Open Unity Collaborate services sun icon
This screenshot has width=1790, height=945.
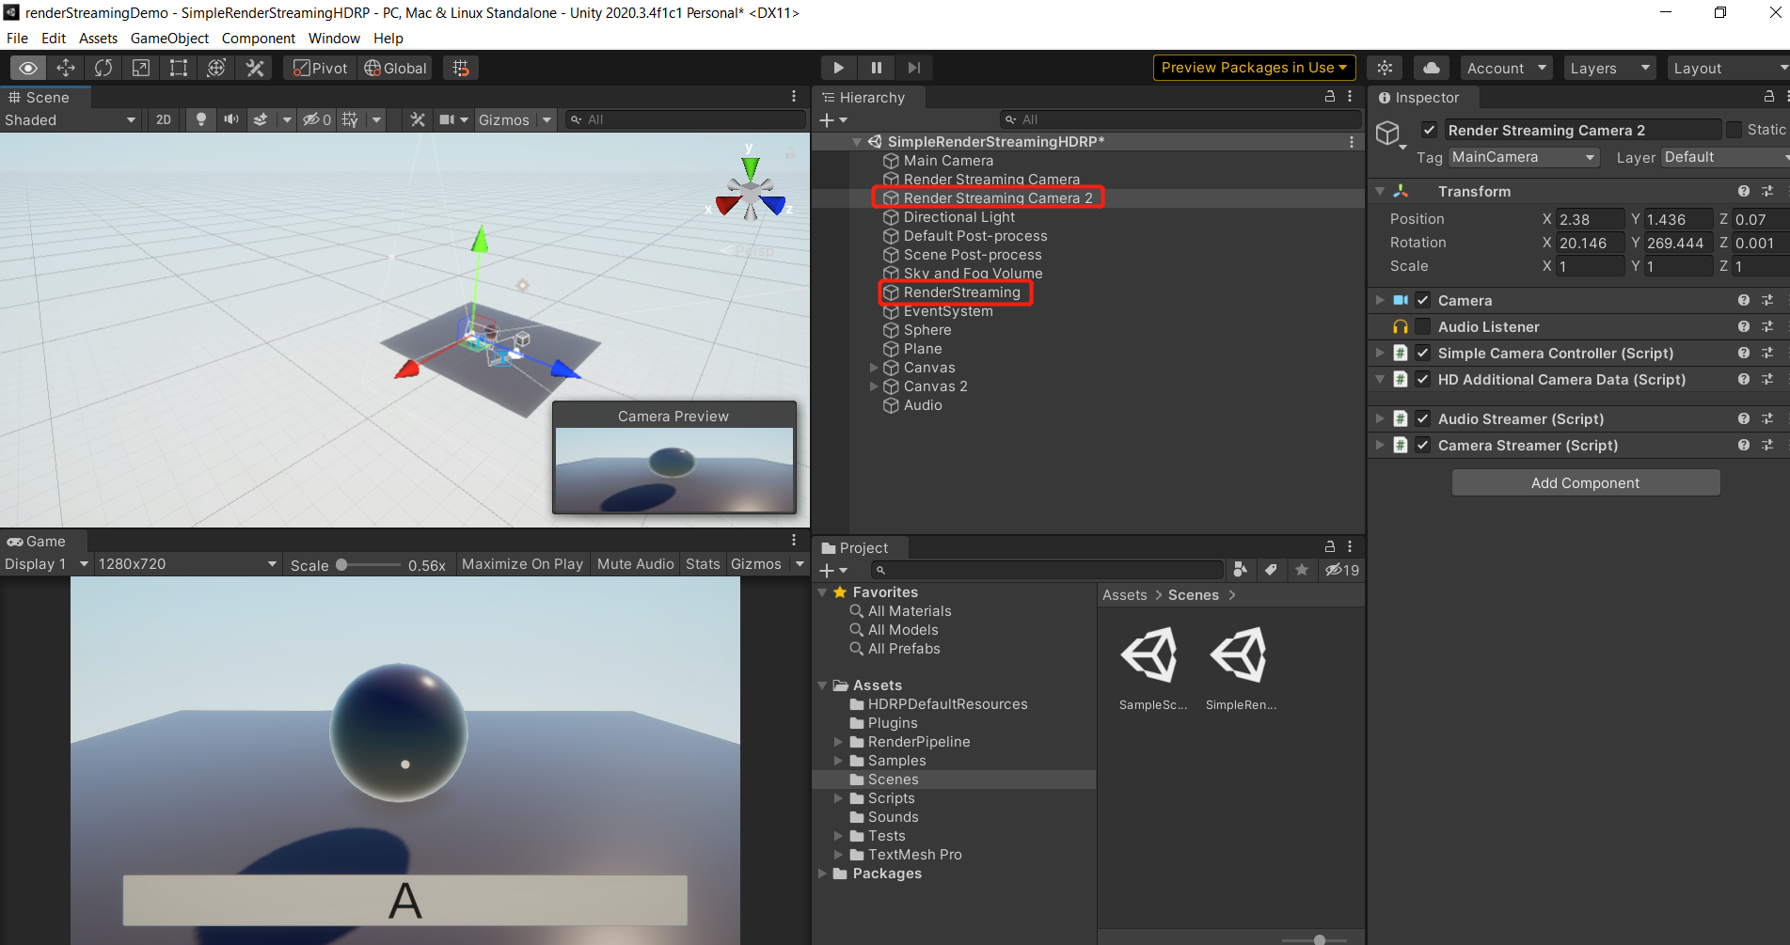[x=1385, y=68]
